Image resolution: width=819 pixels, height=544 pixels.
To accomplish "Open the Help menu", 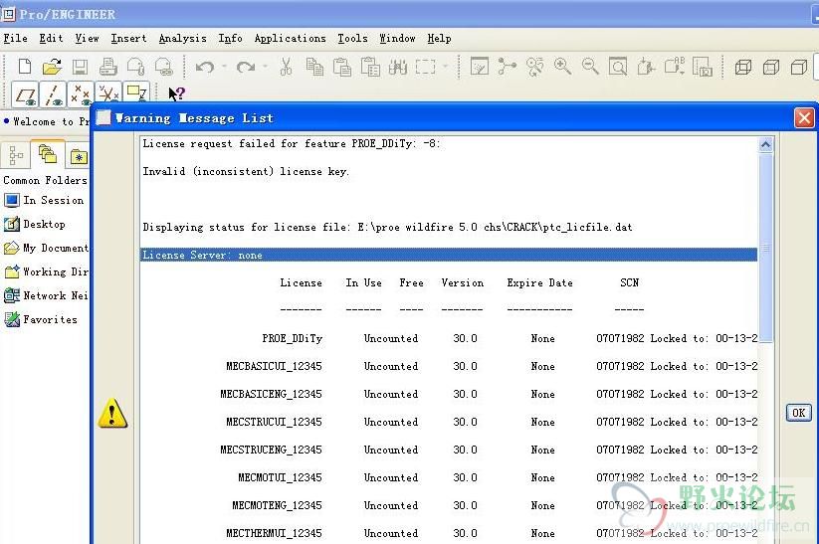I will point(439,38).
